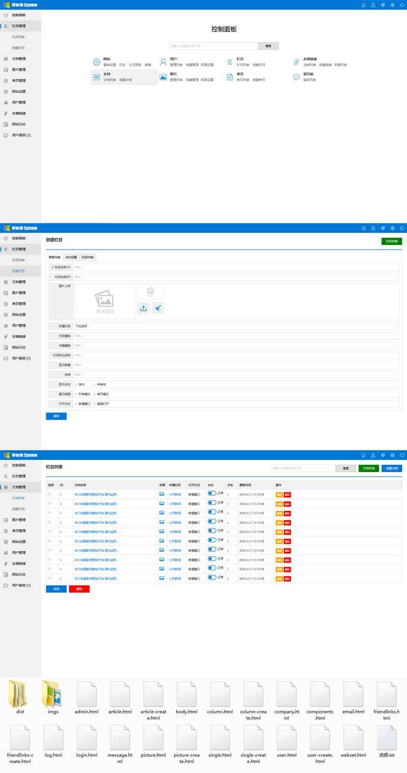Select the 待审核 radio option
This screenshot has height=773, width=407.
tap(95, 384)
